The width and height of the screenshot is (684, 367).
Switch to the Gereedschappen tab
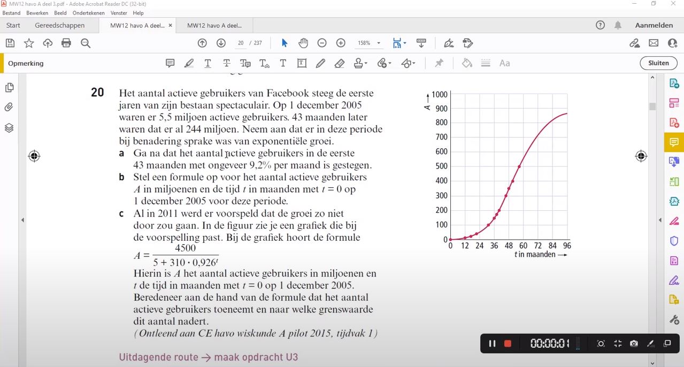(x=59, y=25)
